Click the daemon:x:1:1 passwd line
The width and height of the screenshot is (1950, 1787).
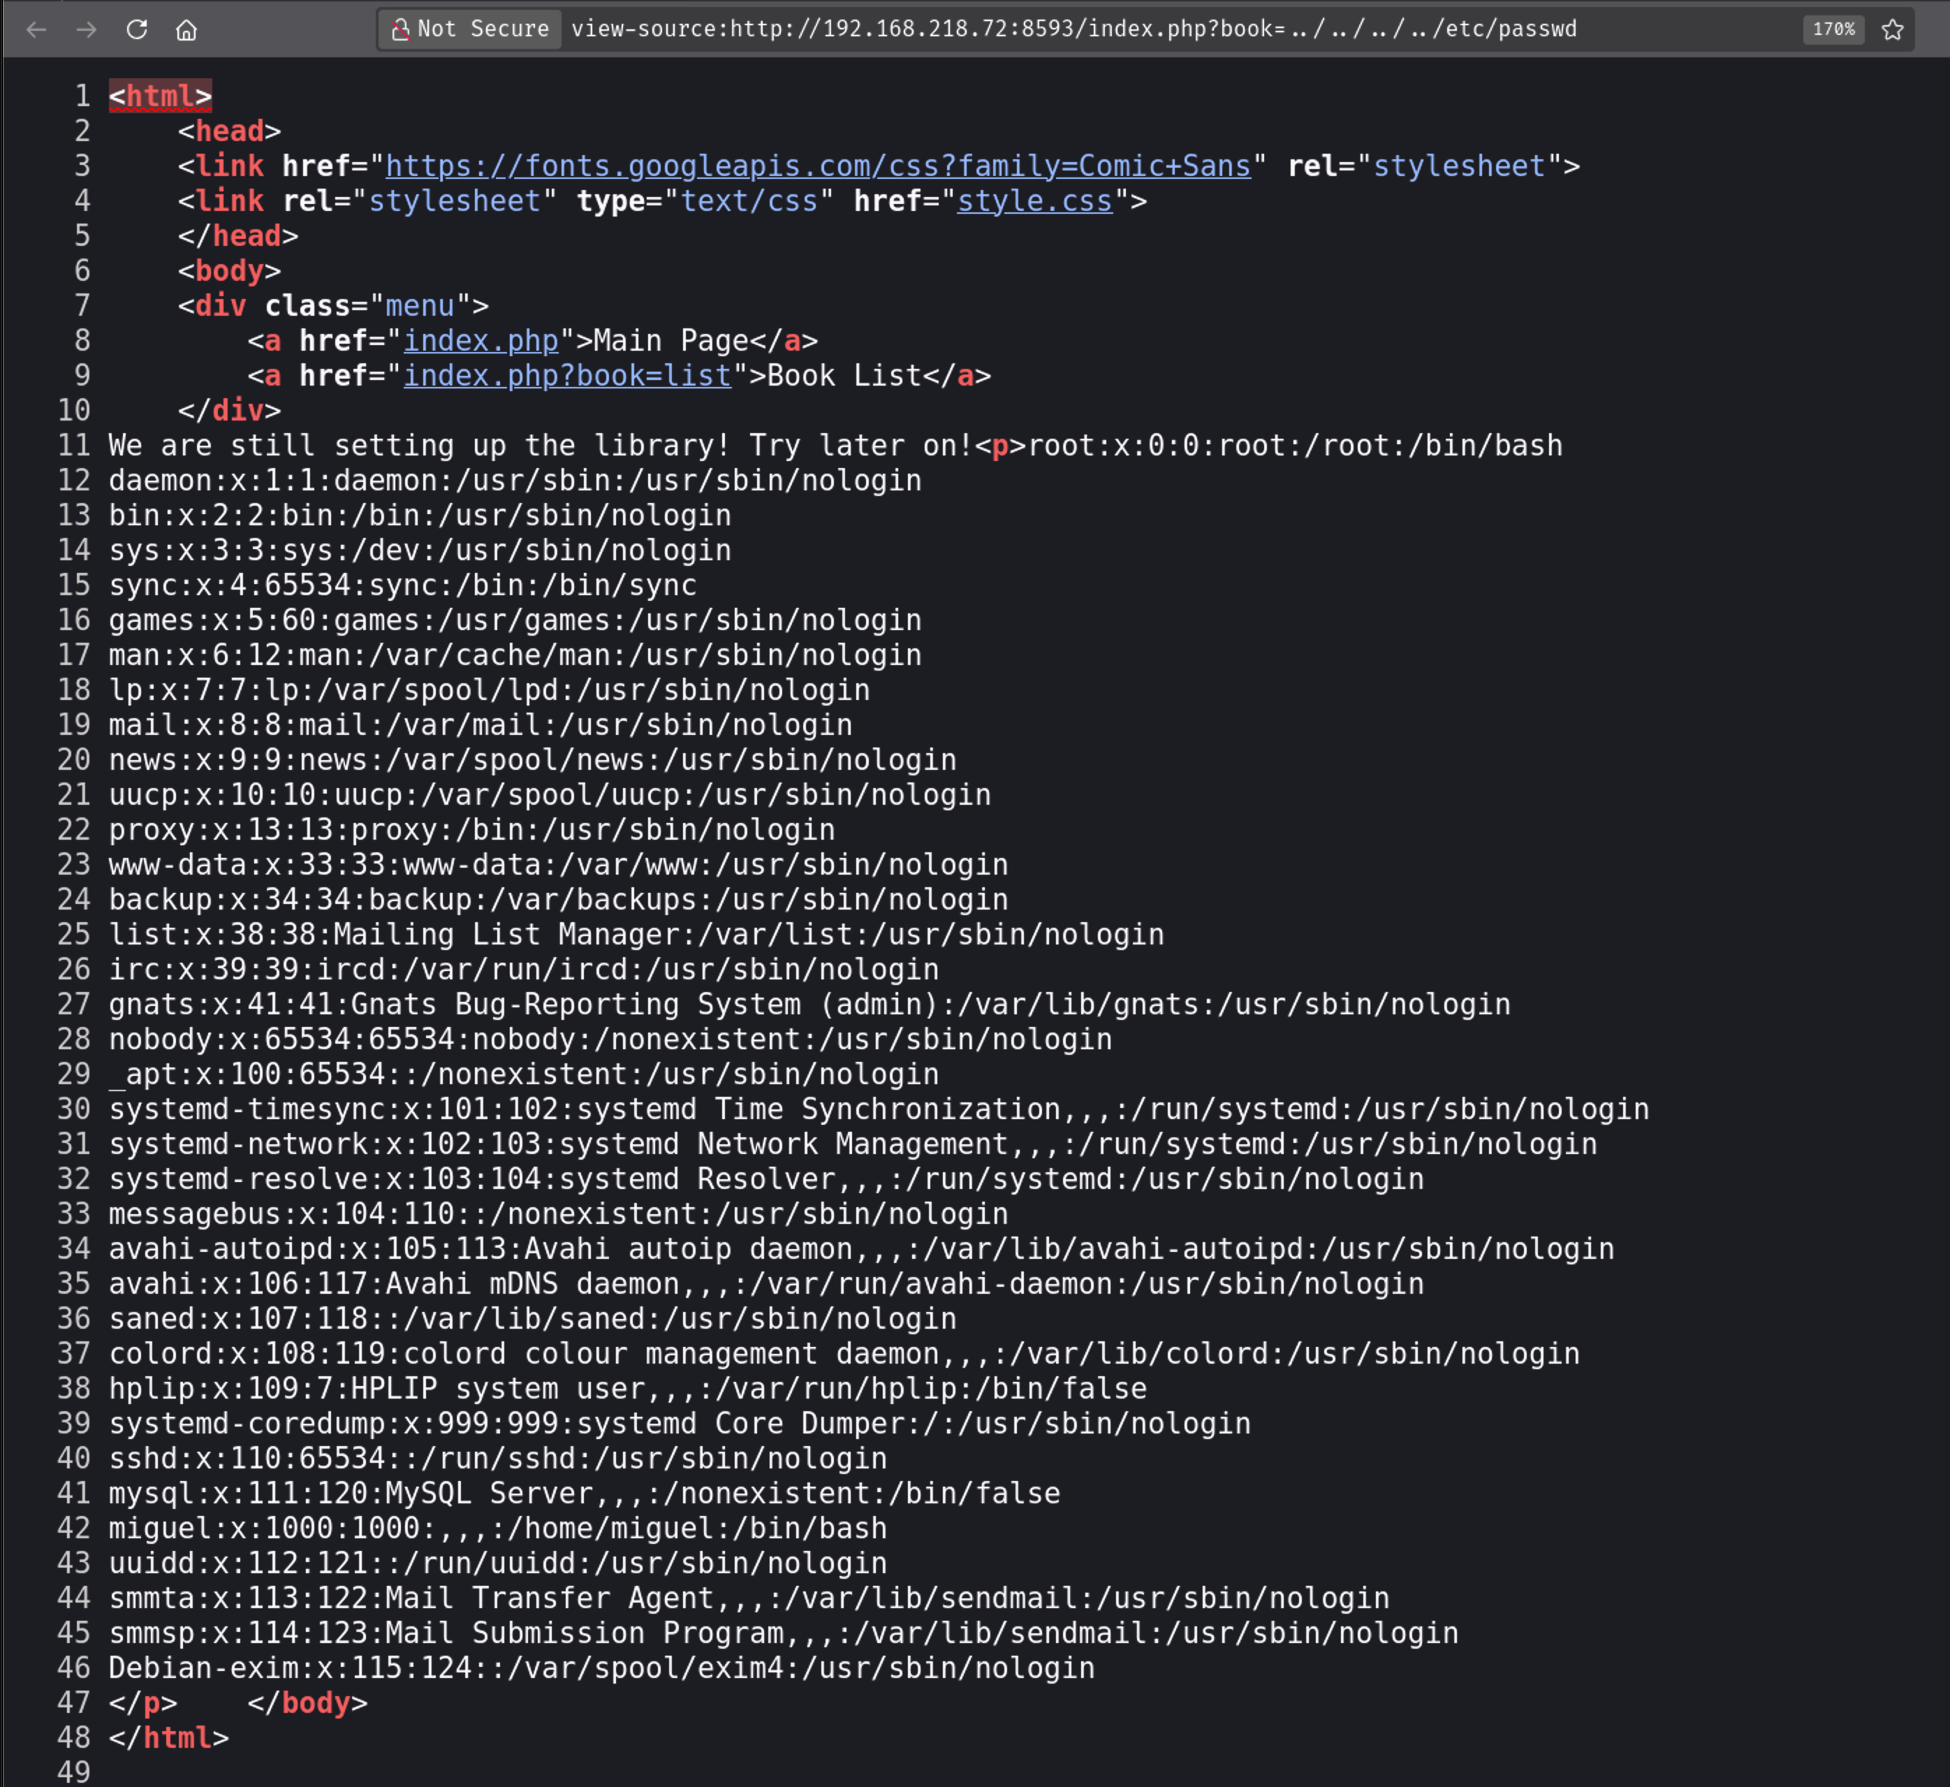pos(515,480)
